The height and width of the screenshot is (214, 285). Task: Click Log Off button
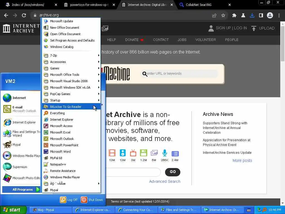69,200
